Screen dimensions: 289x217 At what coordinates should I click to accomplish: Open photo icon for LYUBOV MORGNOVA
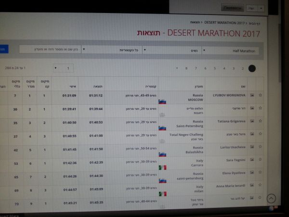252,95
